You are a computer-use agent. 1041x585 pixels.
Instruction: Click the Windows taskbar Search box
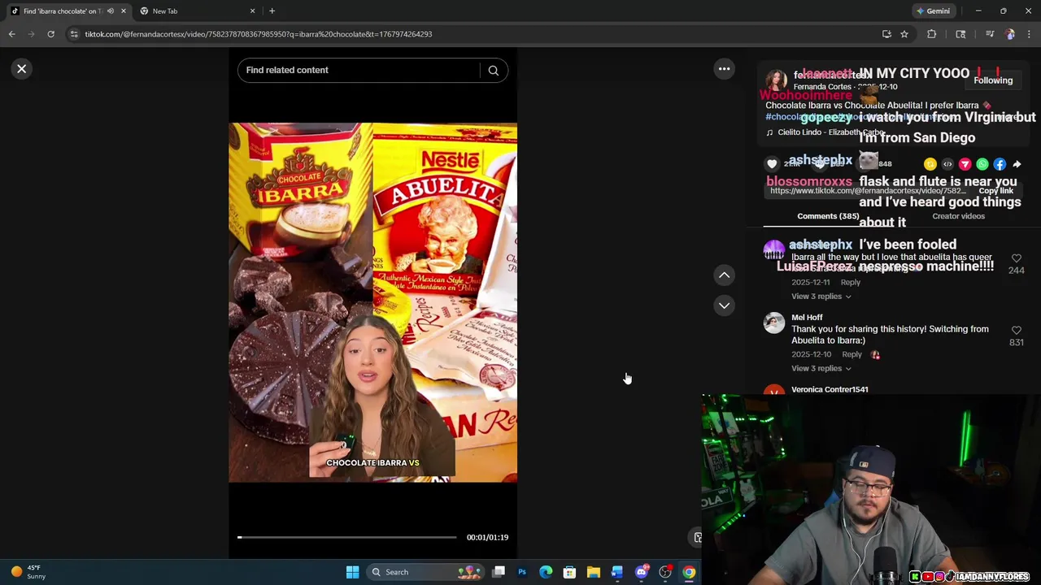tap(425, 572)
